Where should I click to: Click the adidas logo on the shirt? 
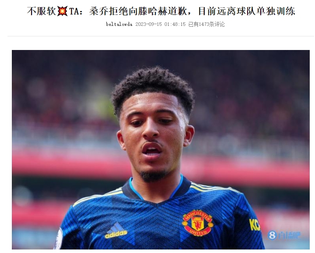[116, 230]
